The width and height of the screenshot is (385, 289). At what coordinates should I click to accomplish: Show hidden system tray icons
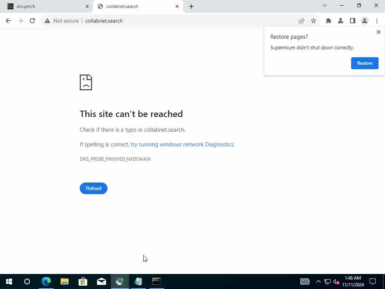318,281
